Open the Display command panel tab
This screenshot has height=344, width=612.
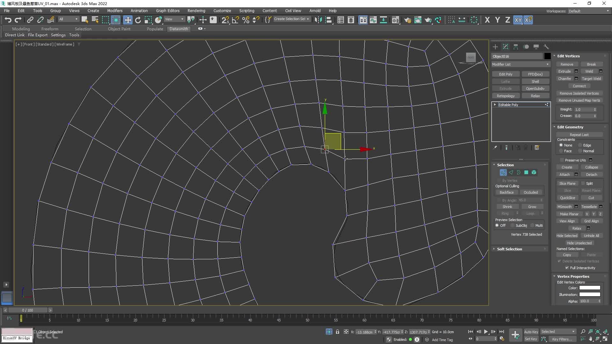tap(536, 47)
